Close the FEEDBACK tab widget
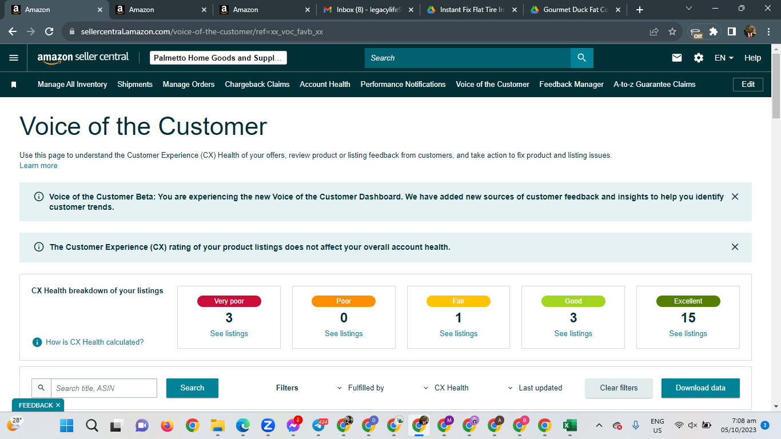 click(x=58, y=405)
